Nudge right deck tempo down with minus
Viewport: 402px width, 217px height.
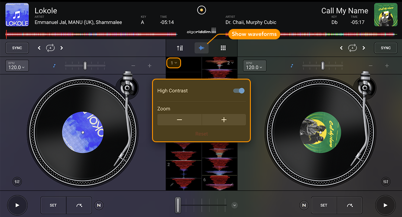tap(371, 66)
